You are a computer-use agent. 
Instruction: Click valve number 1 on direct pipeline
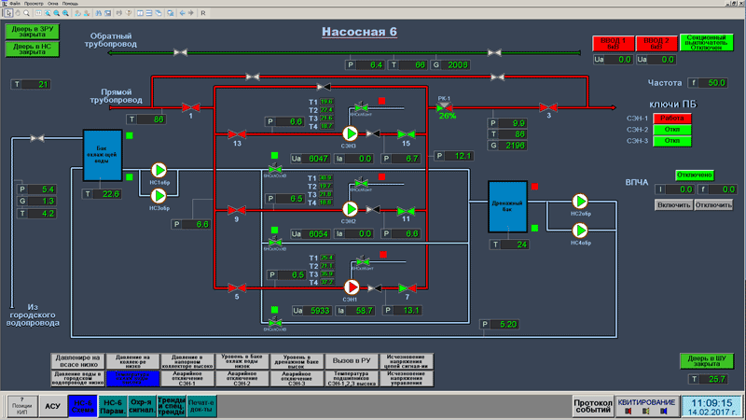tap(191, 107)
